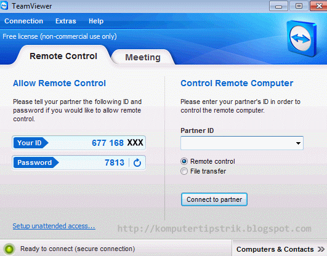Open the Connection menu
The height and width of the screenshot is (256, 327).
(24, 21)
